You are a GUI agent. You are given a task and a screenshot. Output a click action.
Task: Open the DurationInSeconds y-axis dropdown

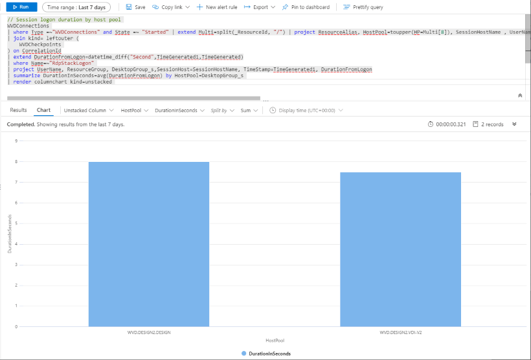coord(179,111)
